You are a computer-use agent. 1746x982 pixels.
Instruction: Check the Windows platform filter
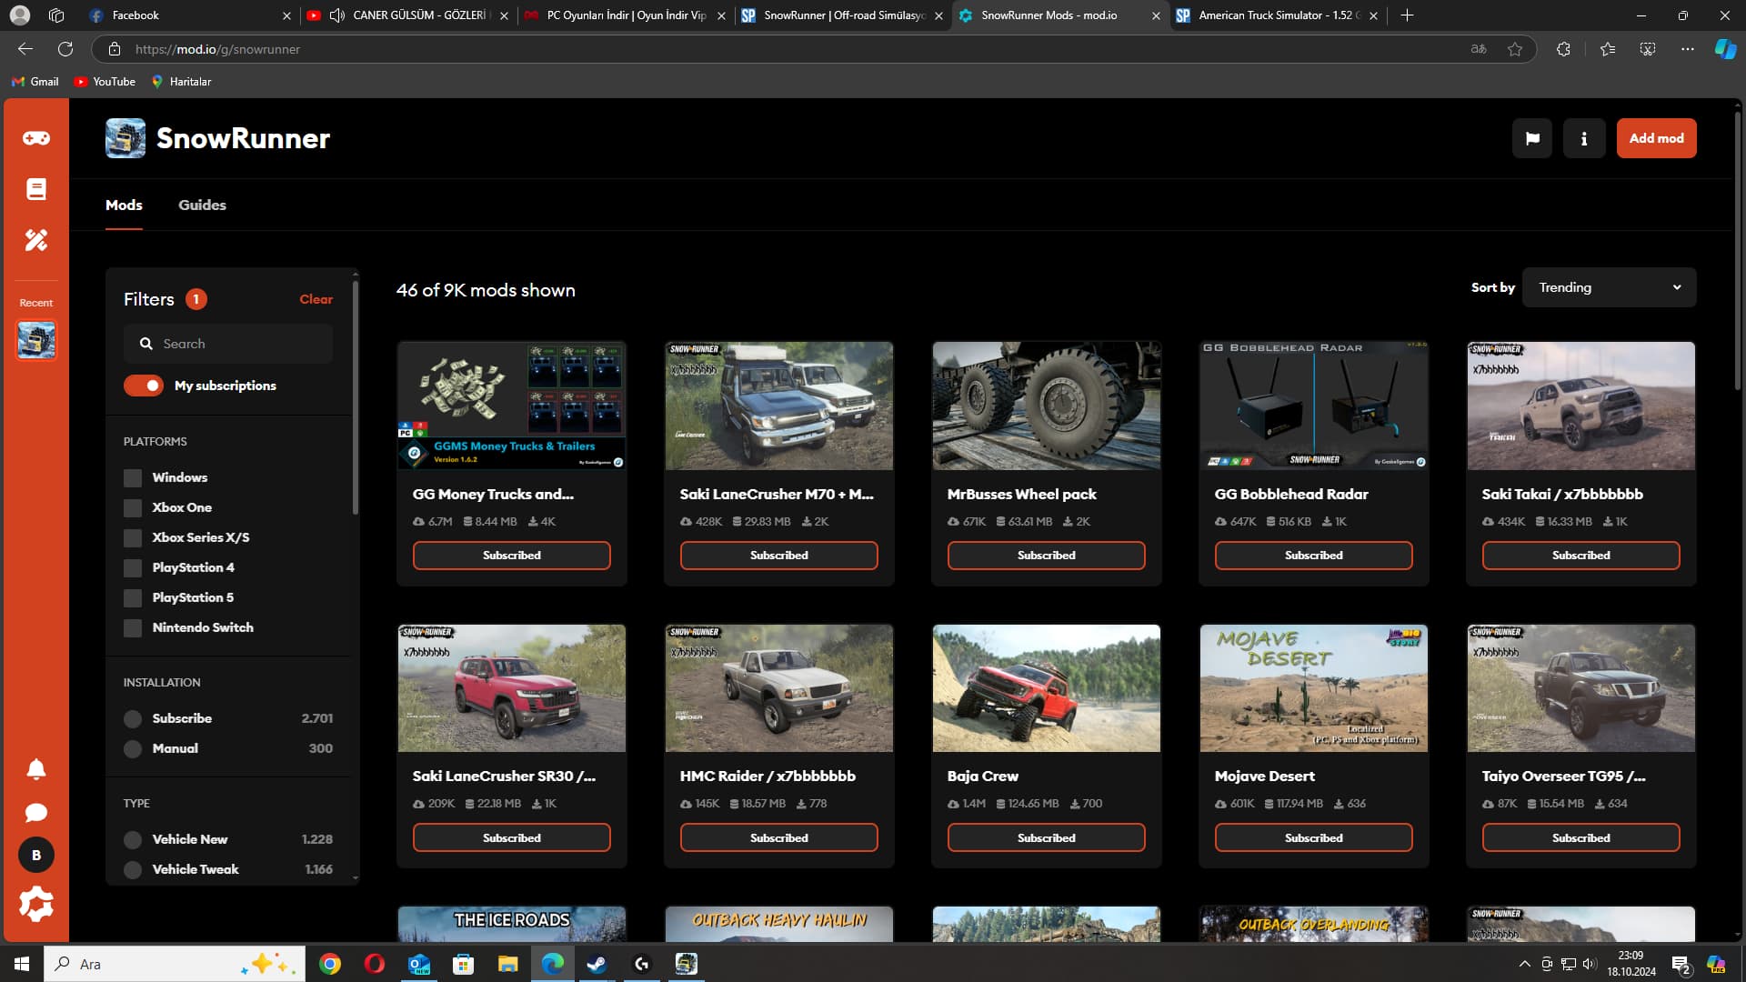(133, 477)
